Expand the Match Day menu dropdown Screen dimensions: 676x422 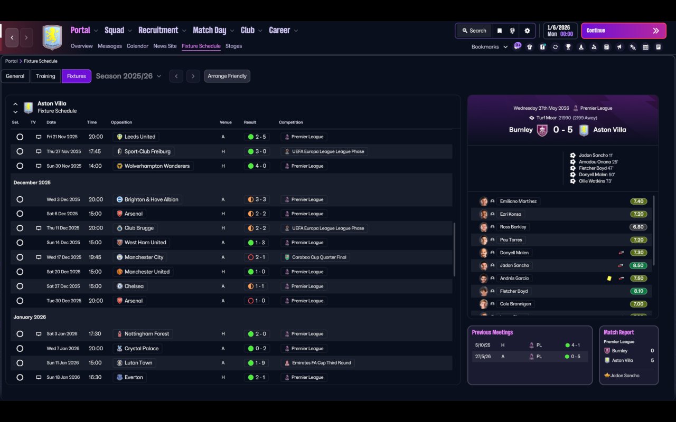(232, 31)
